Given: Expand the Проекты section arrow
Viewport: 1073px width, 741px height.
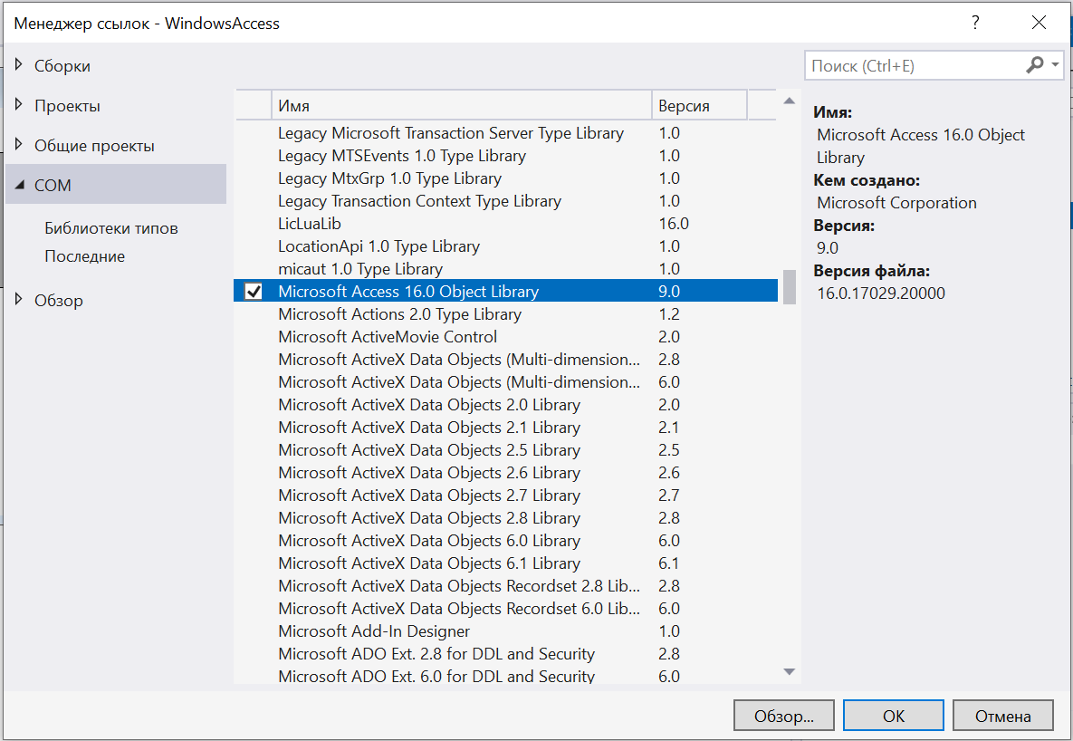Looking at the screenshot, I should [x=19, y=105].
